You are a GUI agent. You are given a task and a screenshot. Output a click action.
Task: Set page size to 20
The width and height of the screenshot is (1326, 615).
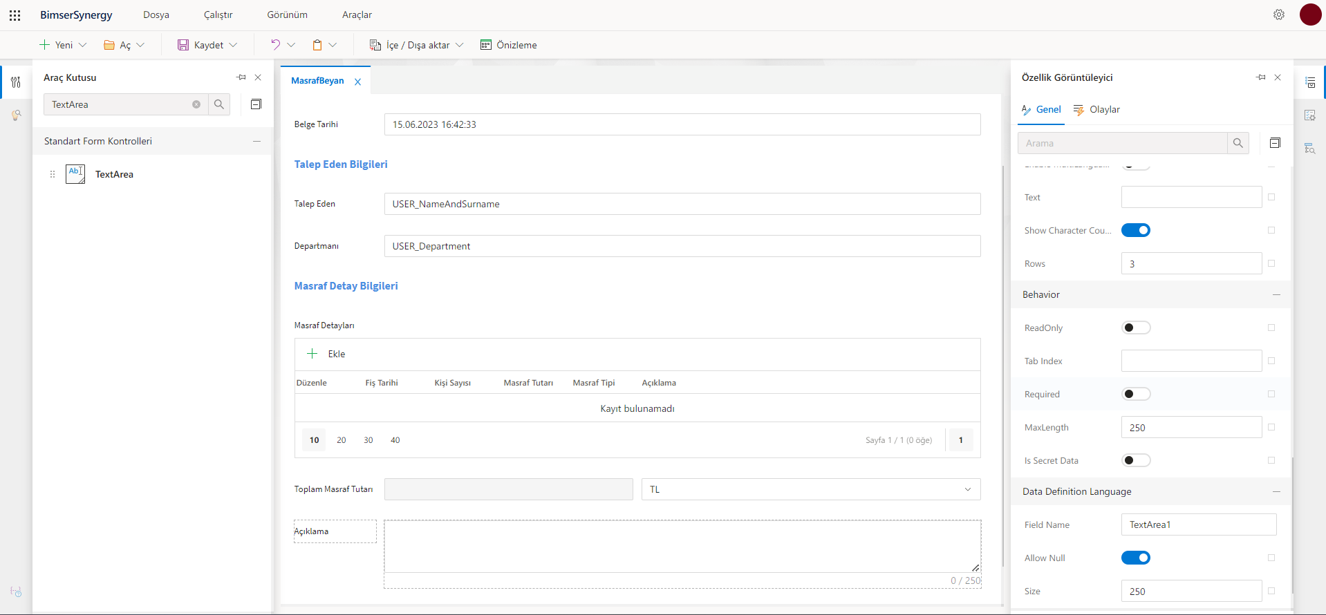pos(342,440)
